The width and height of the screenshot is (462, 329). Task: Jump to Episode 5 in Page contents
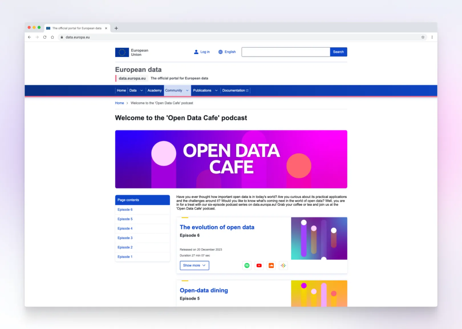125,219
